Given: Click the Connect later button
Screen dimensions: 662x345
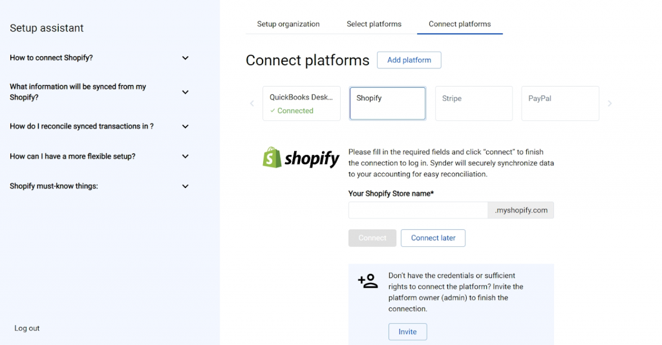Looking at the screenshot, I should (433, 238).
